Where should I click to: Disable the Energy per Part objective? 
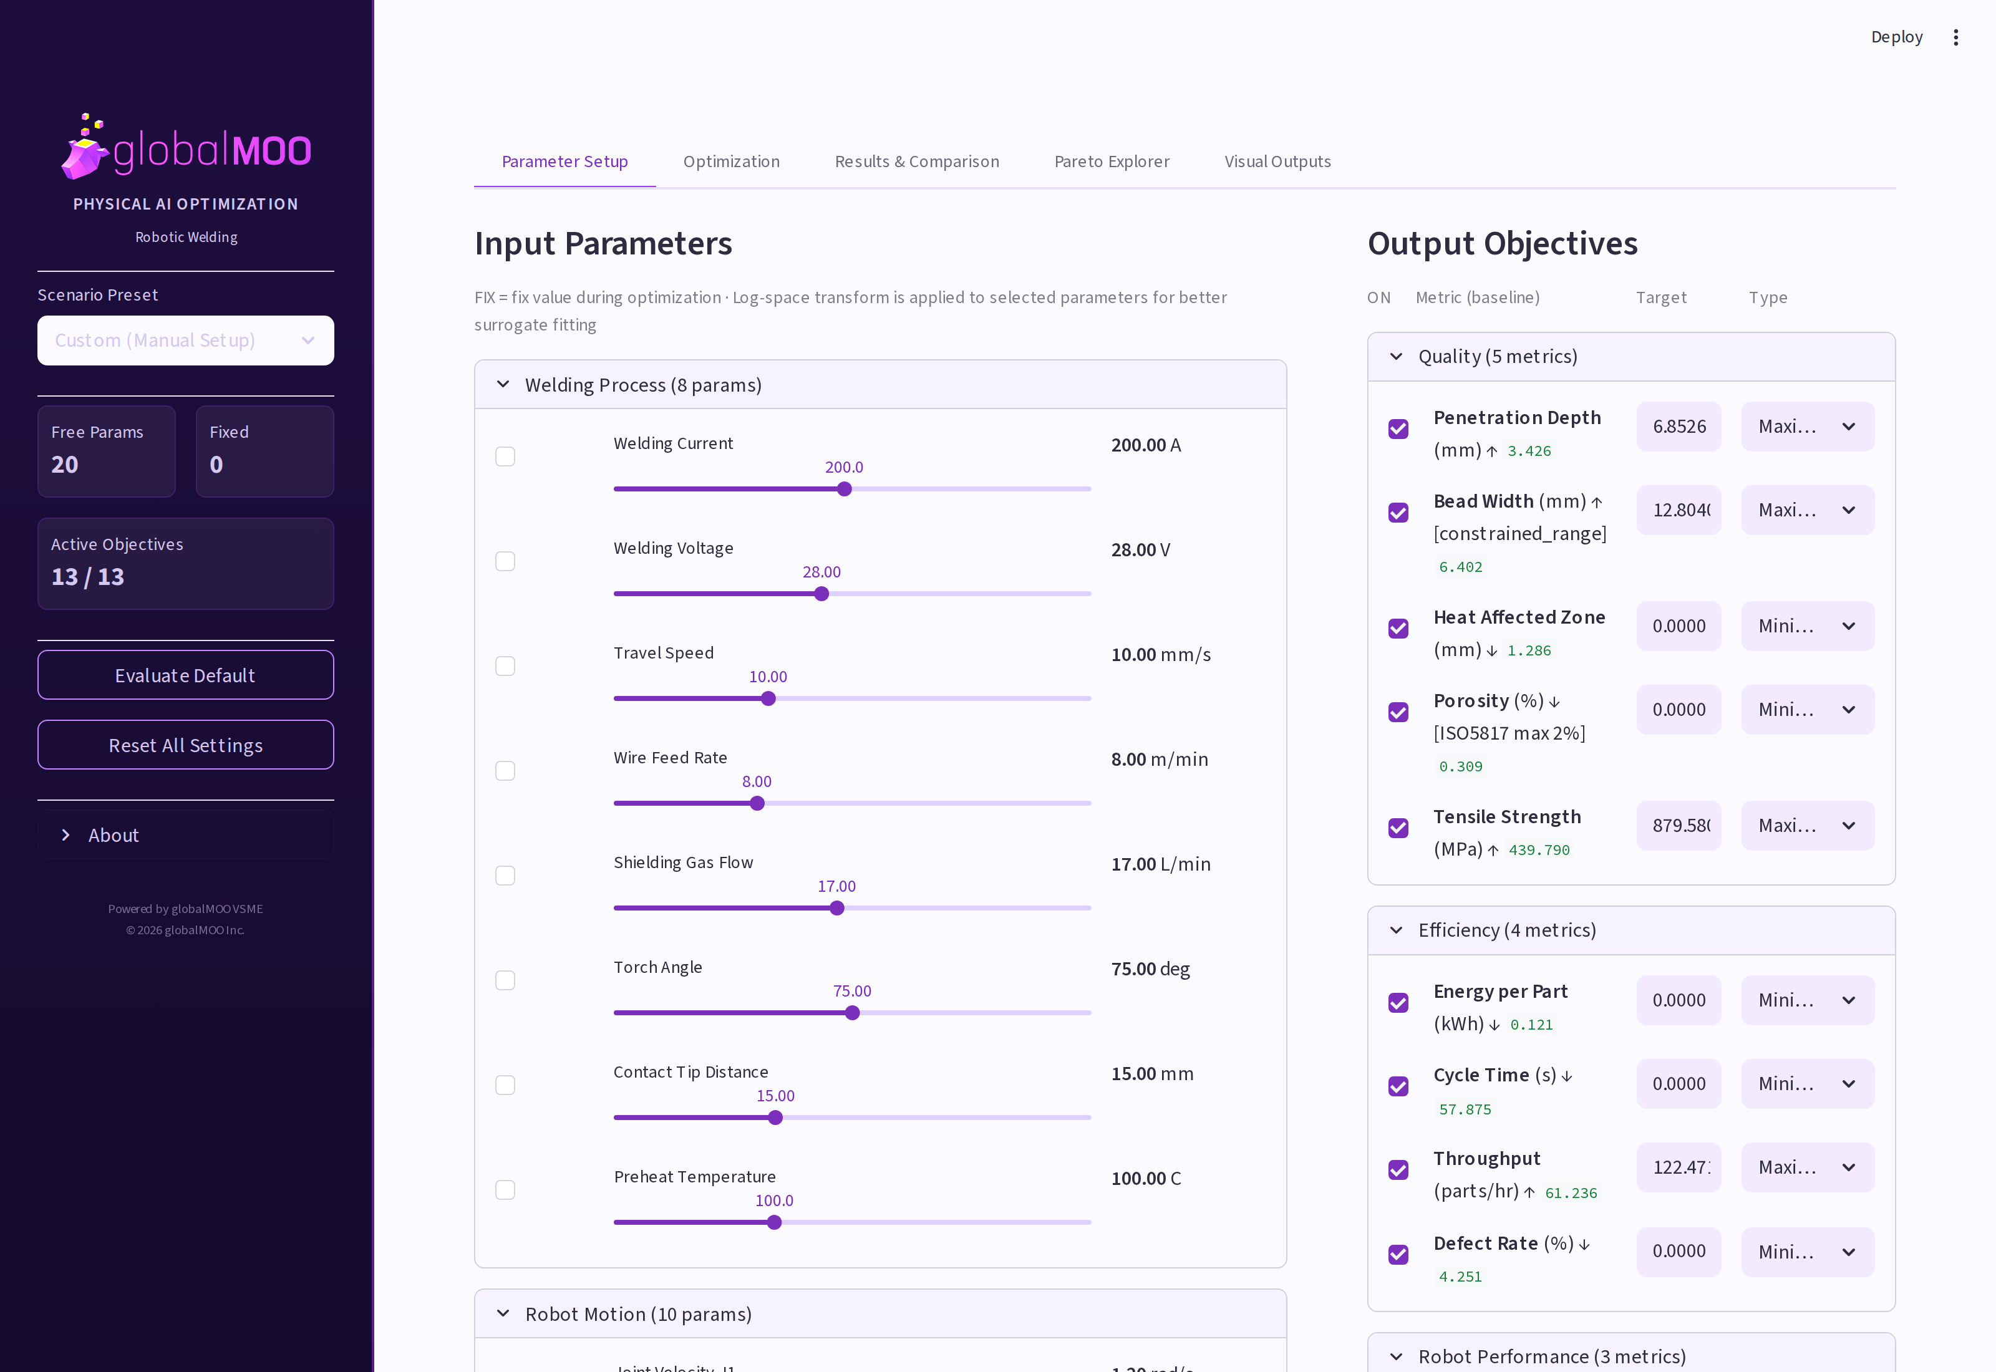pos(1398,1002)
